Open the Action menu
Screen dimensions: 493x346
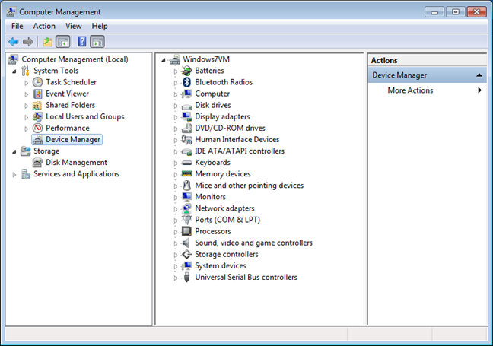click(x=44, y=26)
